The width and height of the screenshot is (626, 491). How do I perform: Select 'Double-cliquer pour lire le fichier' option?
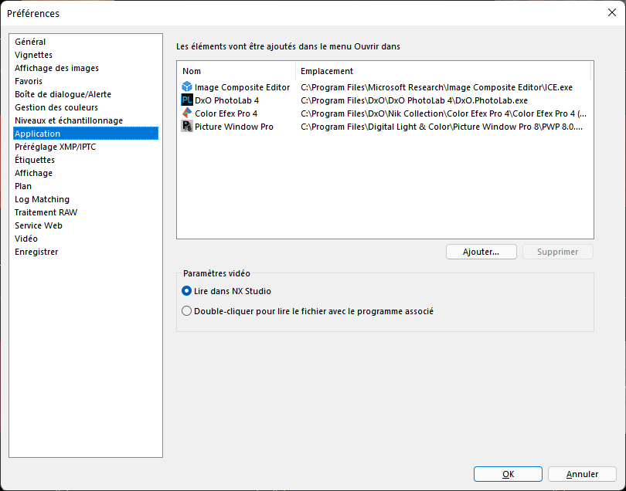[186, 311]
